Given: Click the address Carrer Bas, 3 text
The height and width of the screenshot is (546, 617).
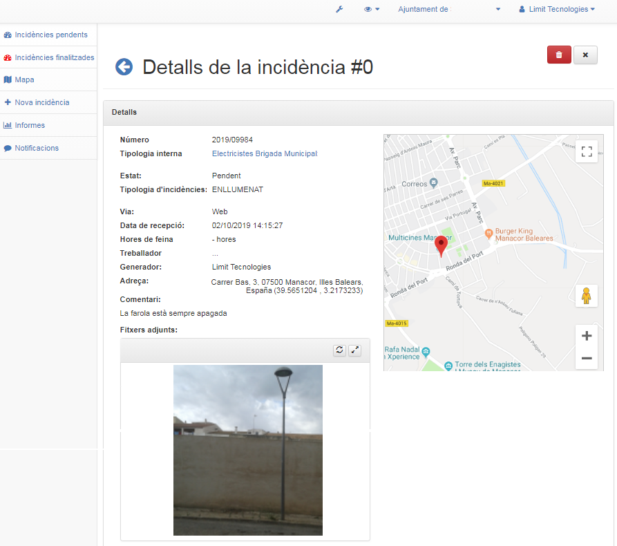Looking at the screenshot, I should coord(287,286).
